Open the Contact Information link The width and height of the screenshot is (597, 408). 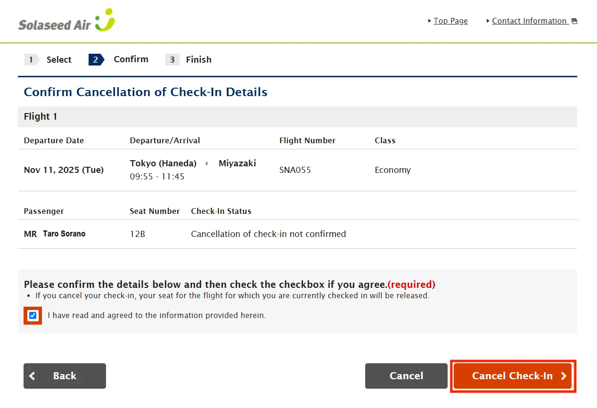(x=529, y=21)
